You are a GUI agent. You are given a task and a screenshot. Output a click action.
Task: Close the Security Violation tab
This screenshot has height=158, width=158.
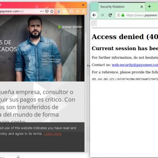click(x=142, y=7)
